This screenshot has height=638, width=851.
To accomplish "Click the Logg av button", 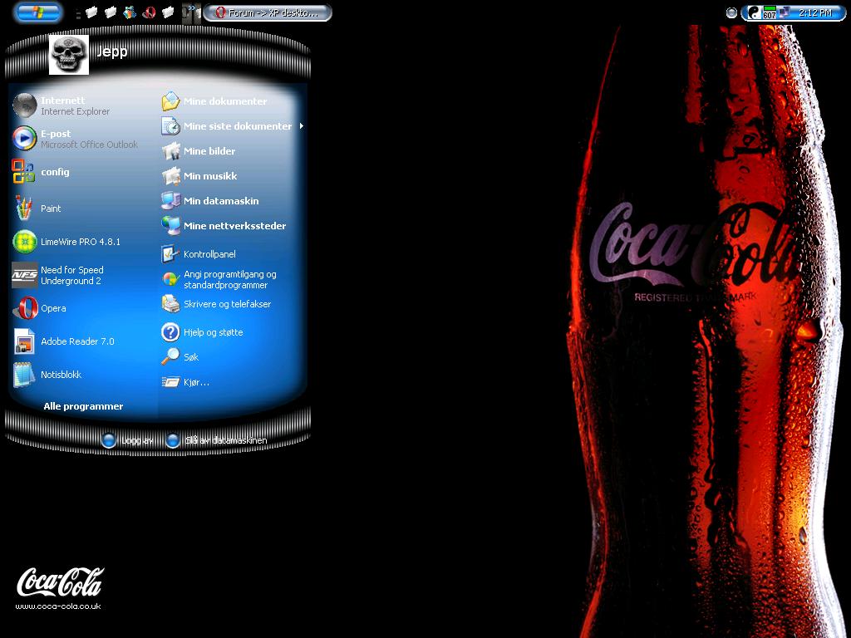I will [x=127, y=440].
